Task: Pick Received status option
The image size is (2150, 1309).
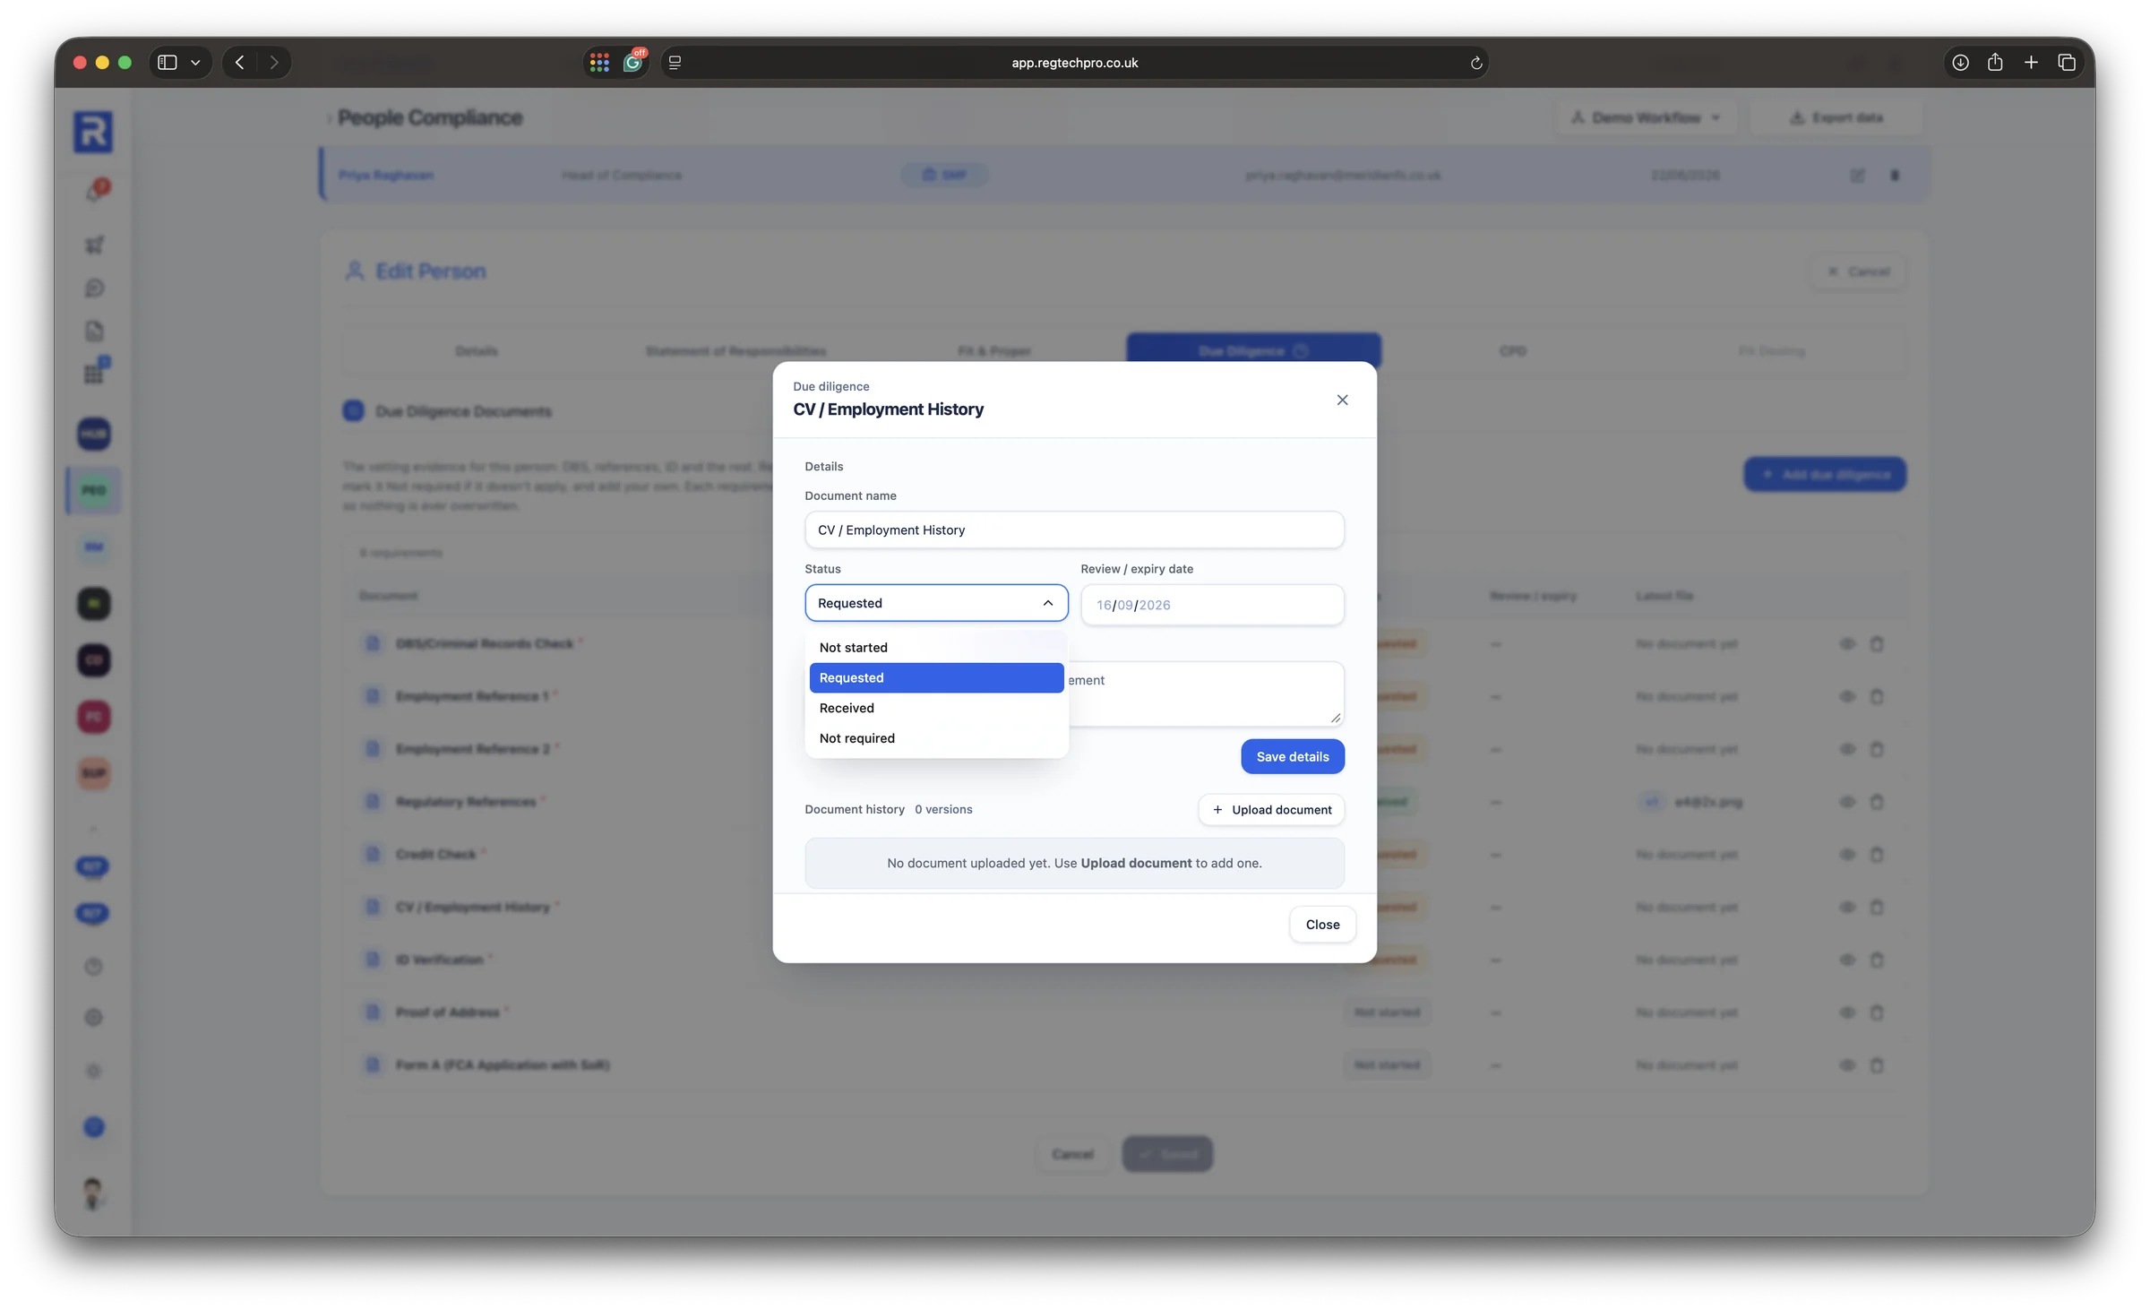Action: pyautogui.click(x=936, y=708)
